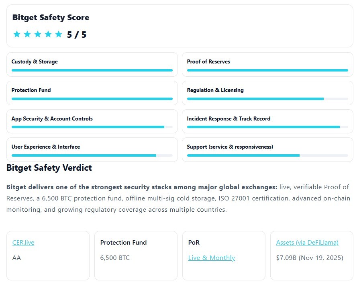This screenshot has width=355, height=282.
Task: Click the middle star of the rating
Action: 38,35
